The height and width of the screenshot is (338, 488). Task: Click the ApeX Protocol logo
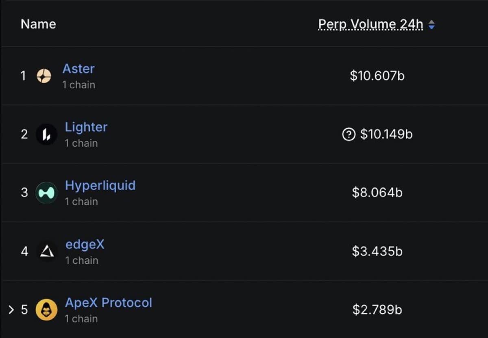[46, 309]
